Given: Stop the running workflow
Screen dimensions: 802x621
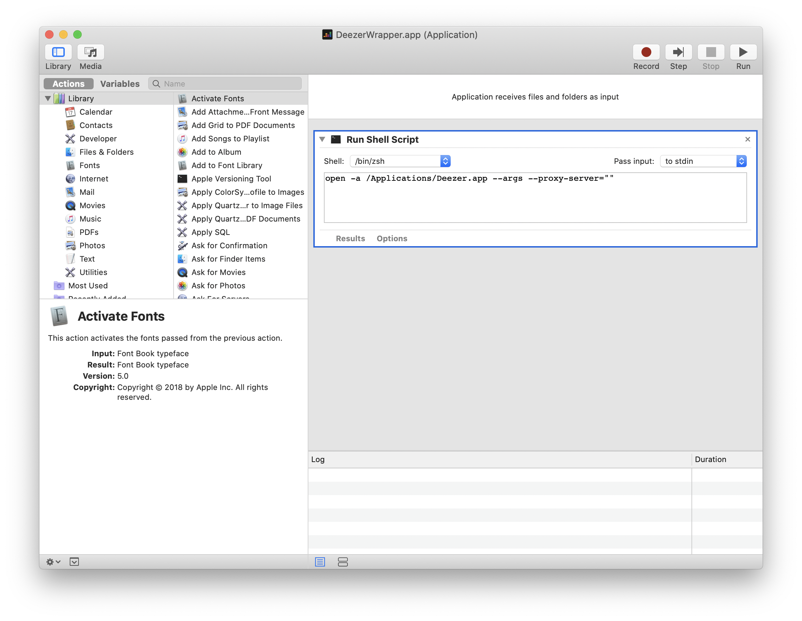Looking at the screenshot, I should click(x=710, y=52).
